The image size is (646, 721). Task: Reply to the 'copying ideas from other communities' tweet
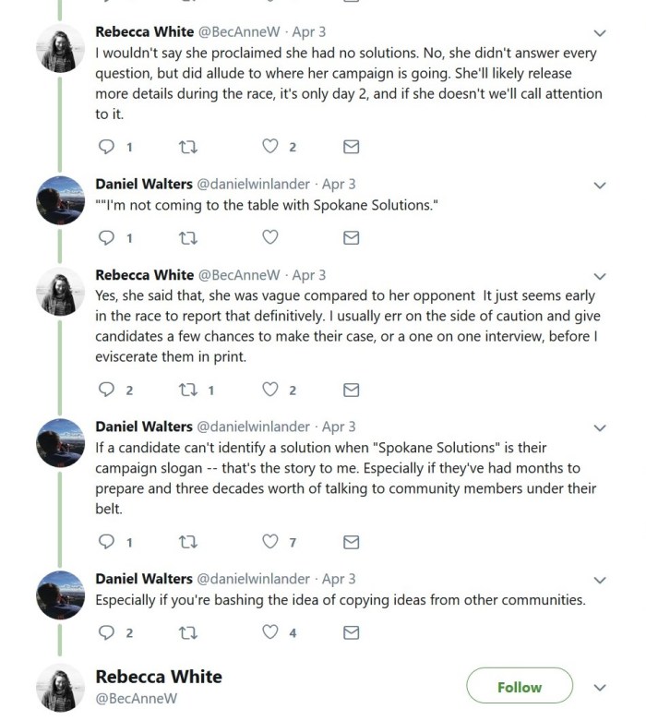pyautogui.click(x=106, y=632)
